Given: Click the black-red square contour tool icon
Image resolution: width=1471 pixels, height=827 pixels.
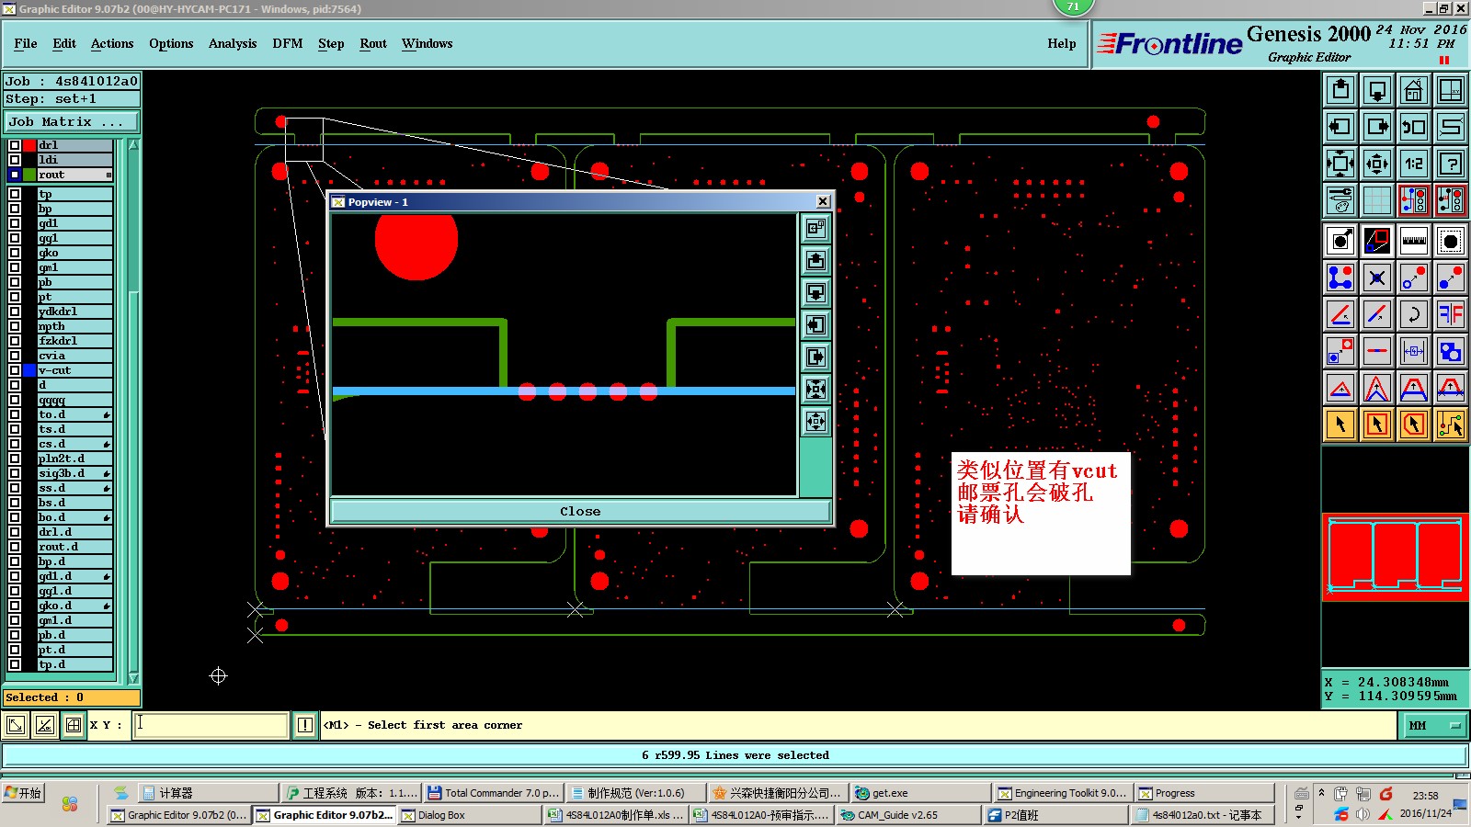Looking at the screenshot, I should 1377,241.
